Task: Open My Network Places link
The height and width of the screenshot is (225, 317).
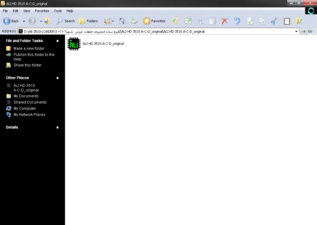Action: click(29, 115)
